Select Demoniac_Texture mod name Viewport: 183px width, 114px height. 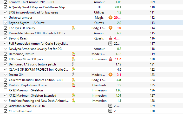tap(22, 54)
